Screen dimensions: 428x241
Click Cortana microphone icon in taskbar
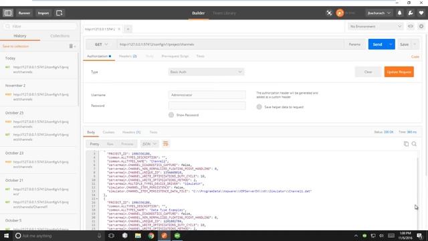(100, 236)
